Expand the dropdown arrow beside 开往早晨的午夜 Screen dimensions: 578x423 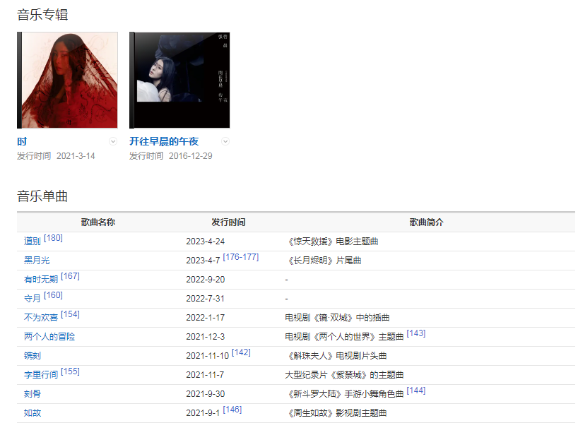click(225, 141)
